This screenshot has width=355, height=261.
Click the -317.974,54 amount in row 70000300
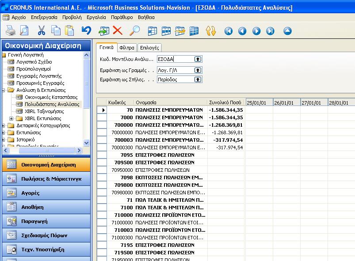point(229,148)
